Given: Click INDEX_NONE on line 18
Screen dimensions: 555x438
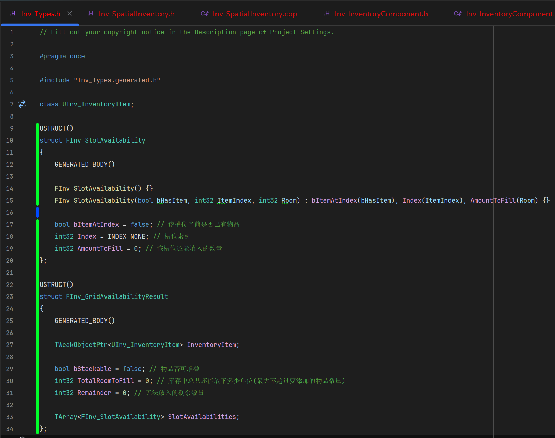Looking at the screenshot, I should 126,237.
